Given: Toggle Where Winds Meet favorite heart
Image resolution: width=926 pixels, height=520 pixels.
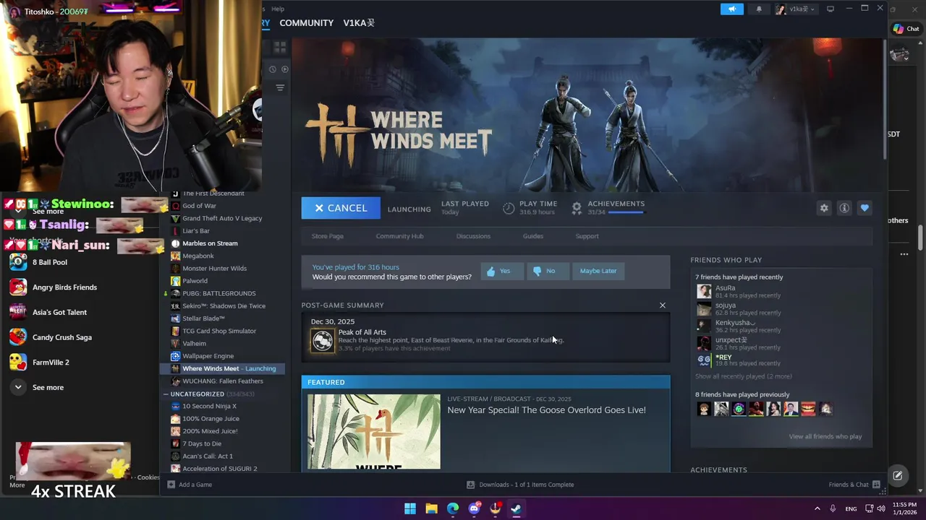Looking at the screenshot, I should tap(865, 208).
